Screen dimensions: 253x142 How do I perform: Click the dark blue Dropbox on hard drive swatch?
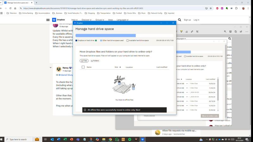click(76, 41)
